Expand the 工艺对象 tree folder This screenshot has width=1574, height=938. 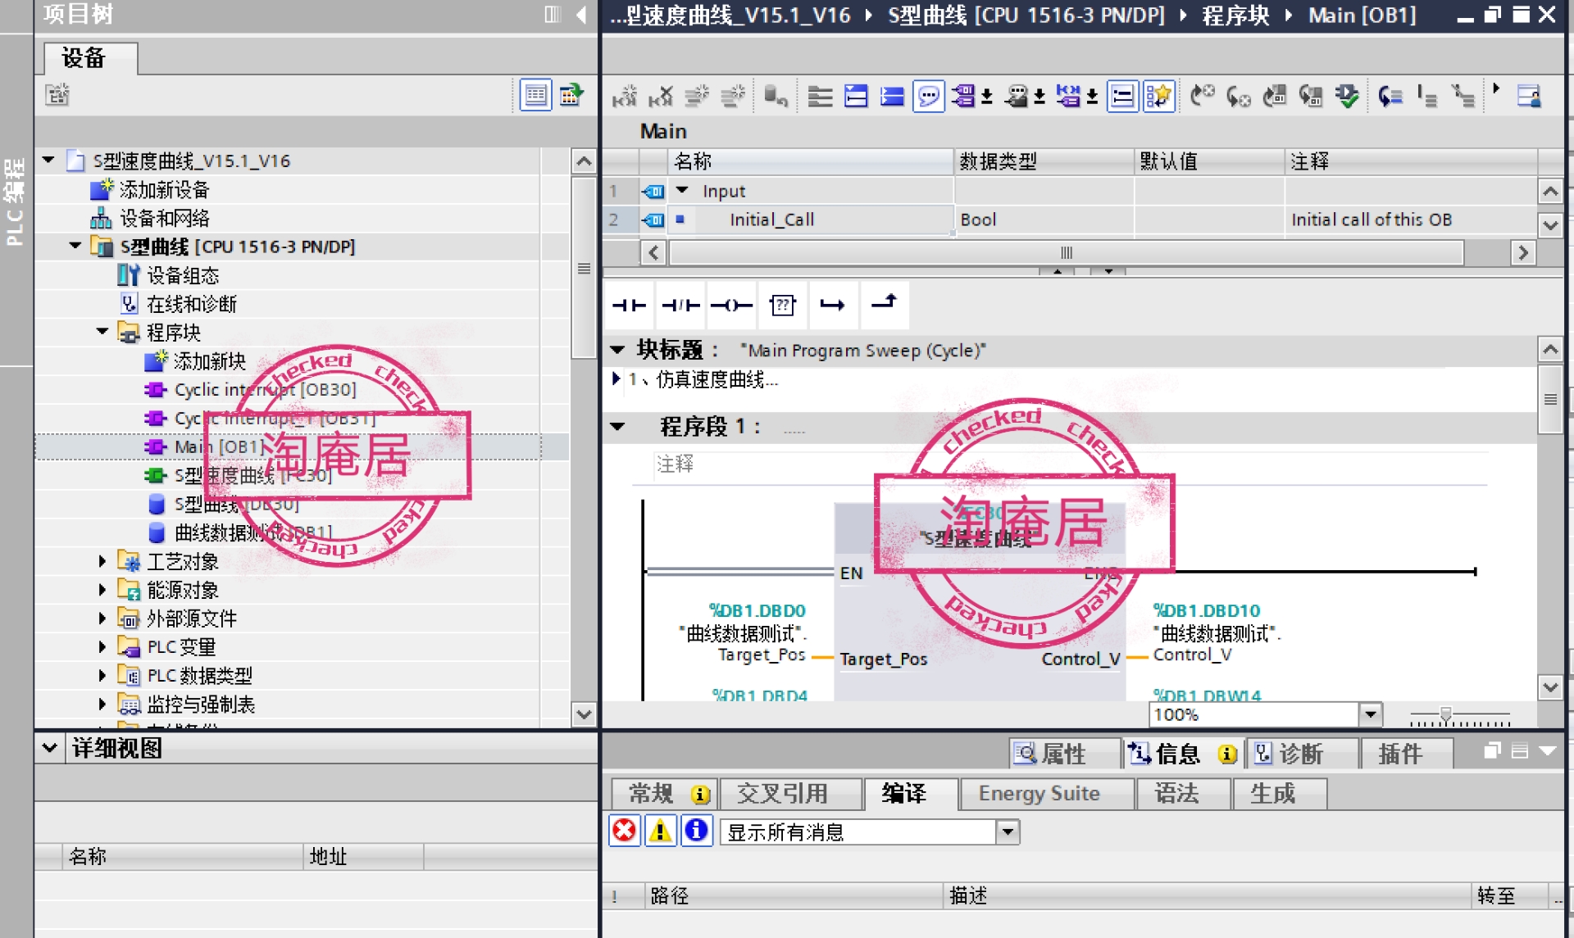click(x=102, y=561)
